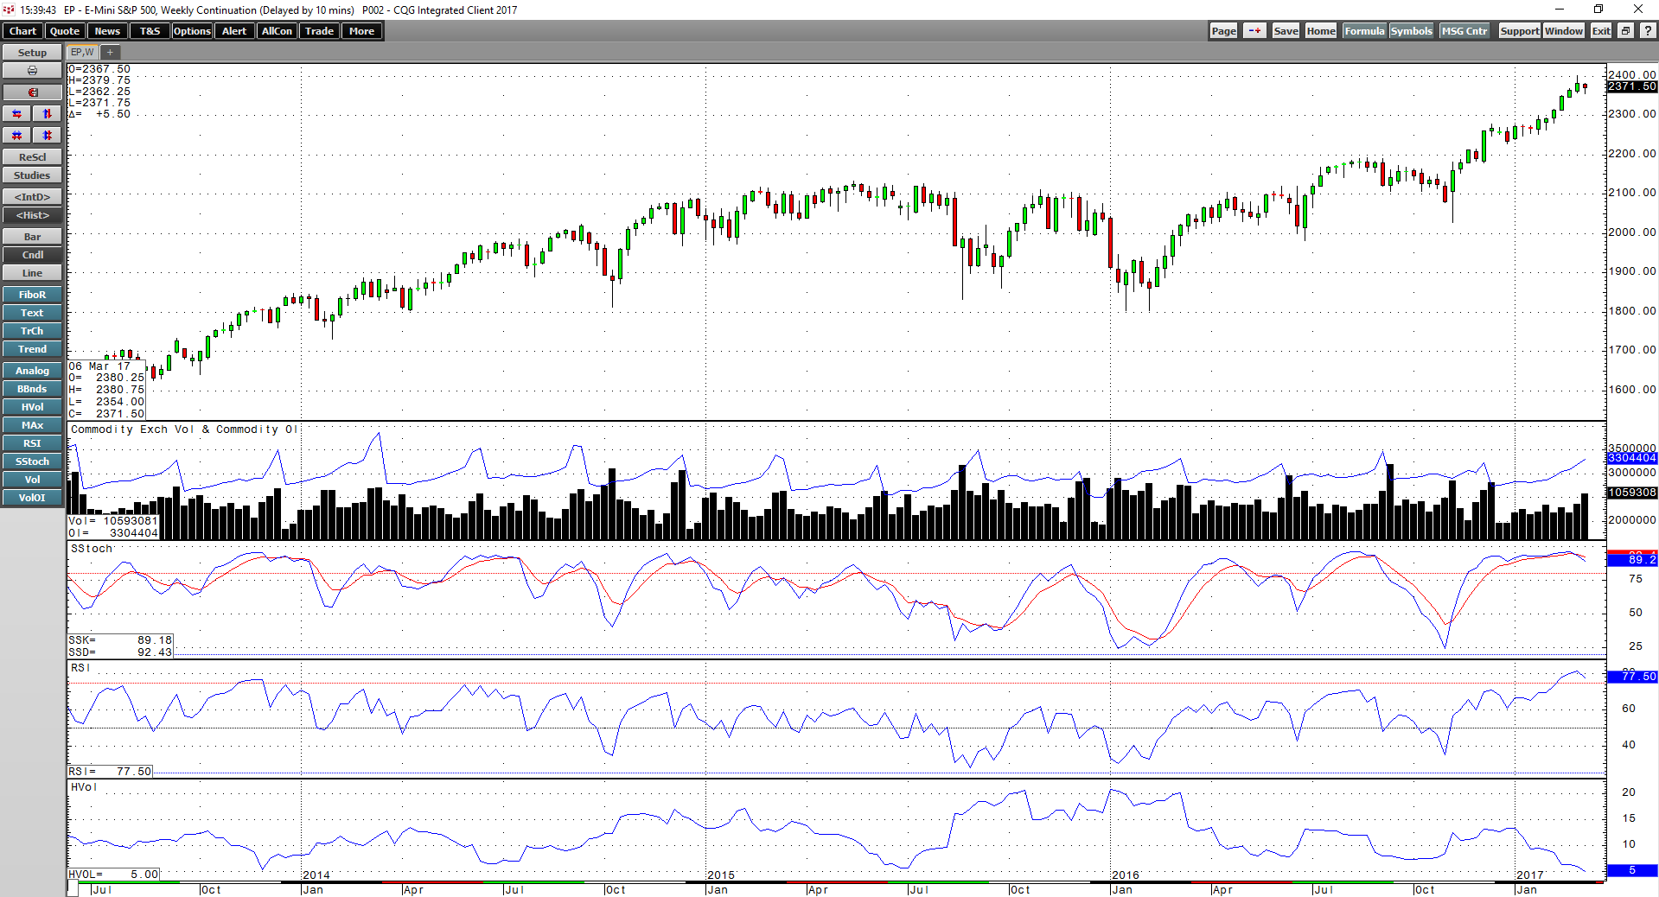Viewport: 1659px width, 897px height.
Task: Click the vertical compress arrows icon
Action: tap(48, 136)
